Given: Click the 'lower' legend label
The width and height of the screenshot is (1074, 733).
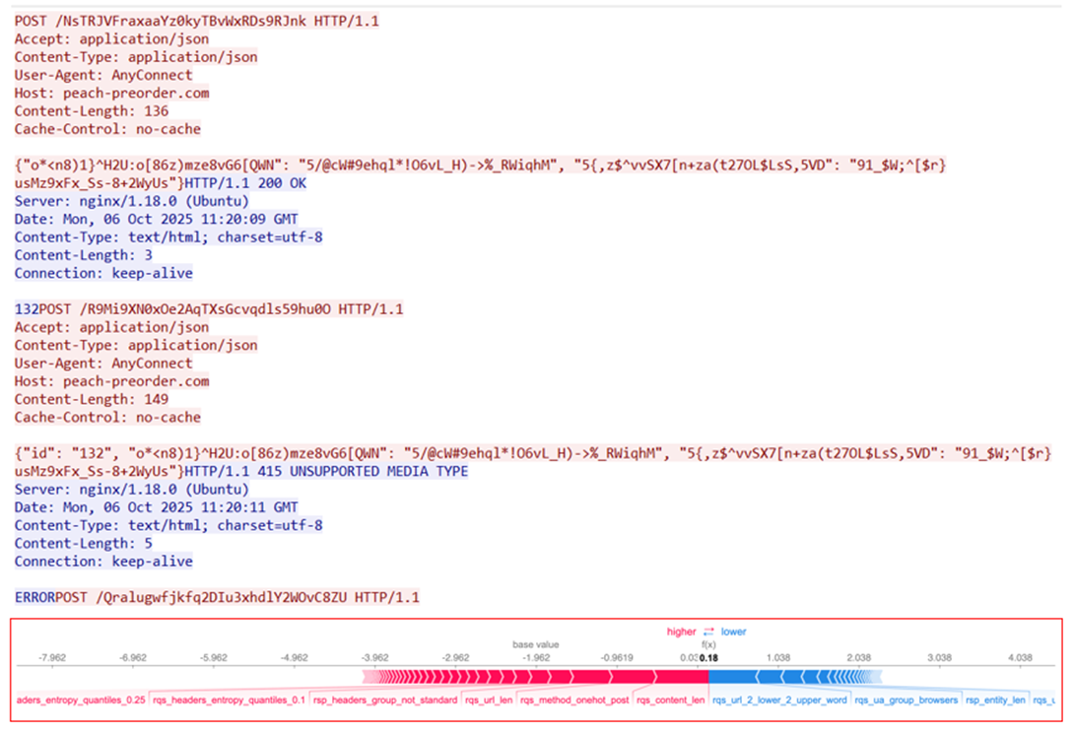Looking at the screenshot, I should point(733,632).
